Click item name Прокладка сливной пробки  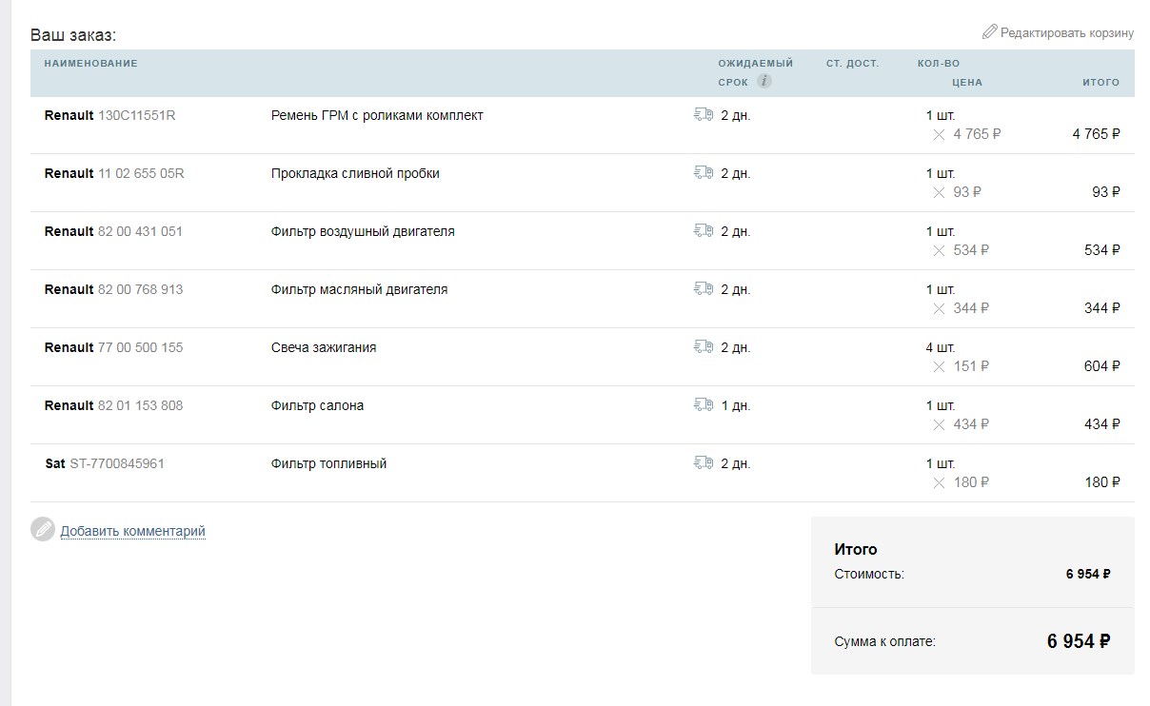pos(355,173)
